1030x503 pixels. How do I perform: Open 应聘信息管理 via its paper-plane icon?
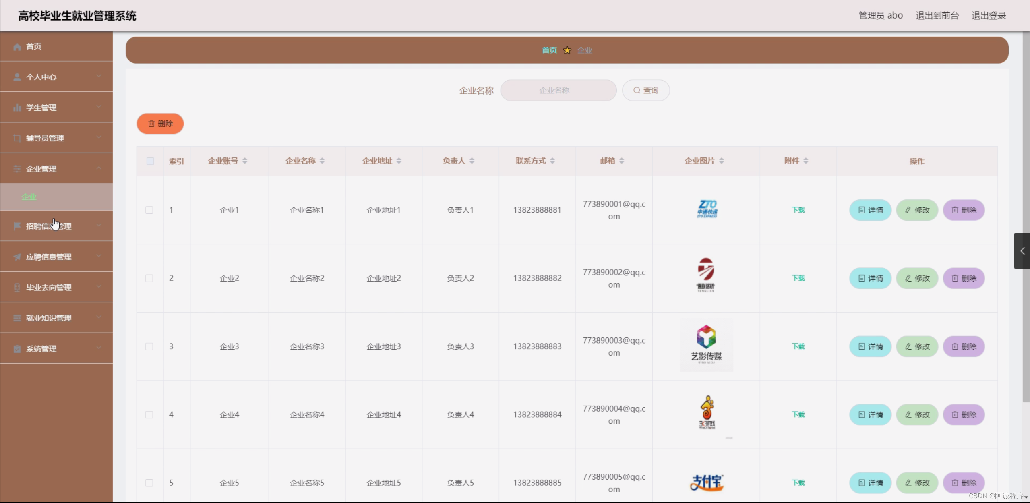coord(17,257)
